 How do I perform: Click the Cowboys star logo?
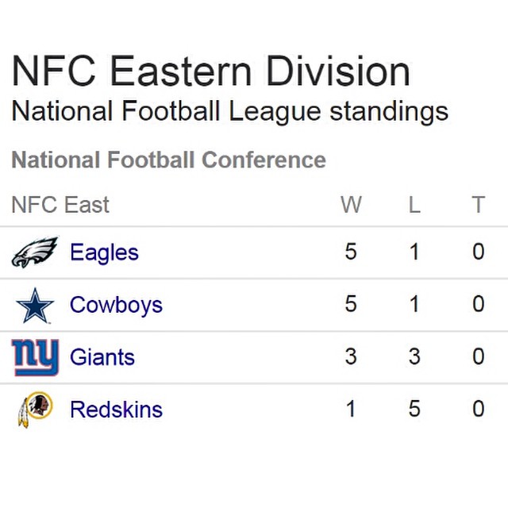click(35, 306)
